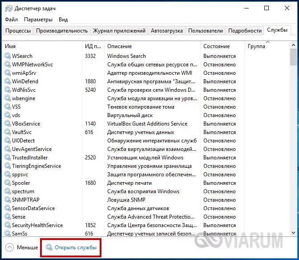Click the Ловушка SNMP description
The width and height of the screenshot is (299, 260).
pos(126,200)
